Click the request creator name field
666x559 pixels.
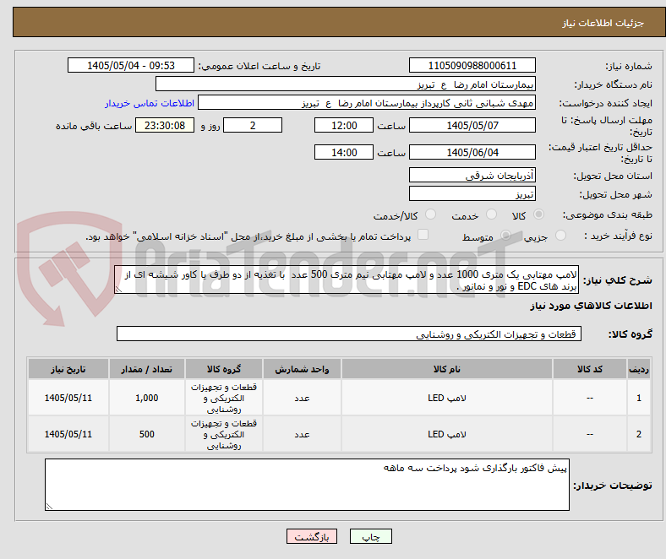[x=367, y=103]
